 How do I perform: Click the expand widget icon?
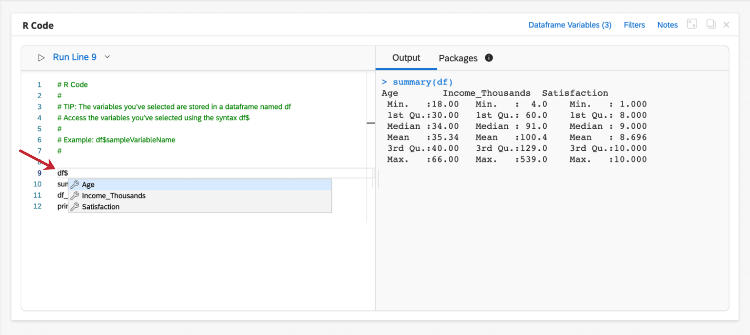692,24
